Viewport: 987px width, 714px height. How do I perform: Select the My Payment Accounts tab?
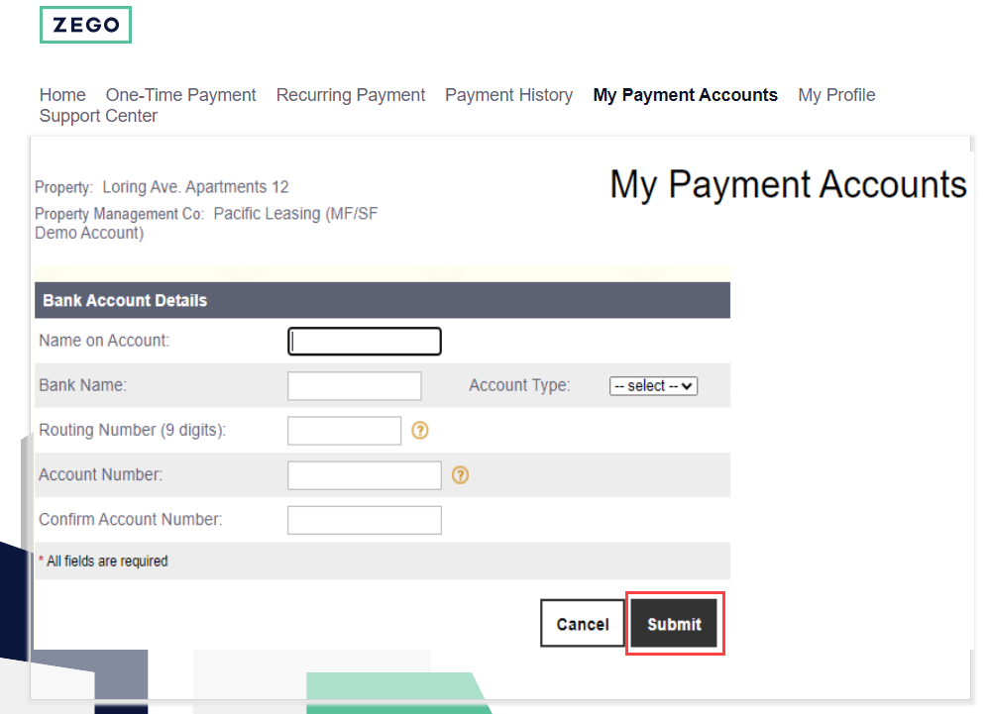[x=685, y=95]
